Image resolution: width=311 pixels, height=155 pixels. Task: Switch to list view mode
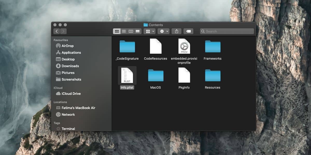click(124, 31)
